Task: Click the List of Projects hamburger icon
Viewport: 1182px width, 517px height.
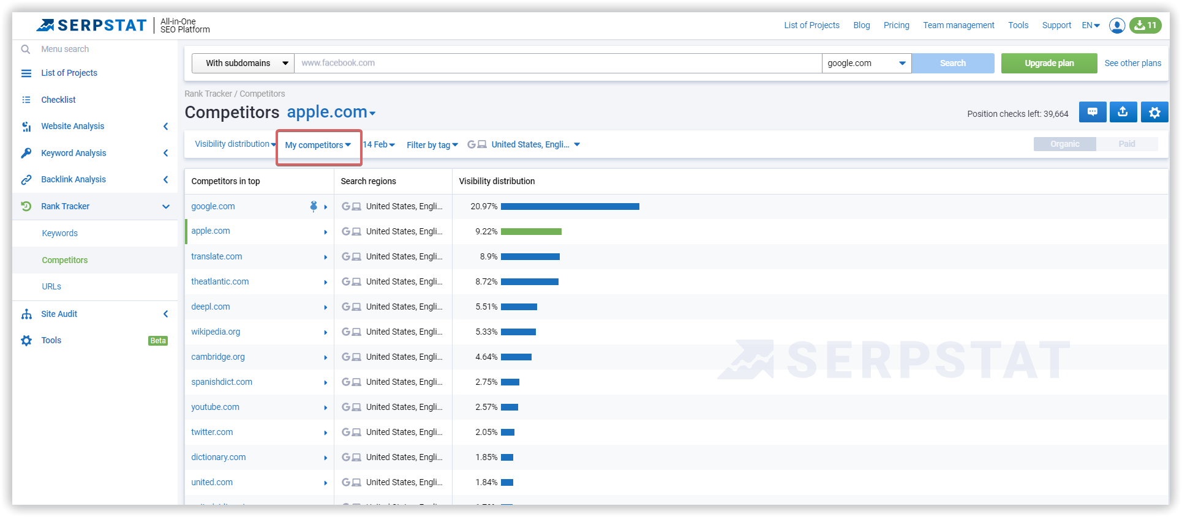Action: click(x=26, y=73)
